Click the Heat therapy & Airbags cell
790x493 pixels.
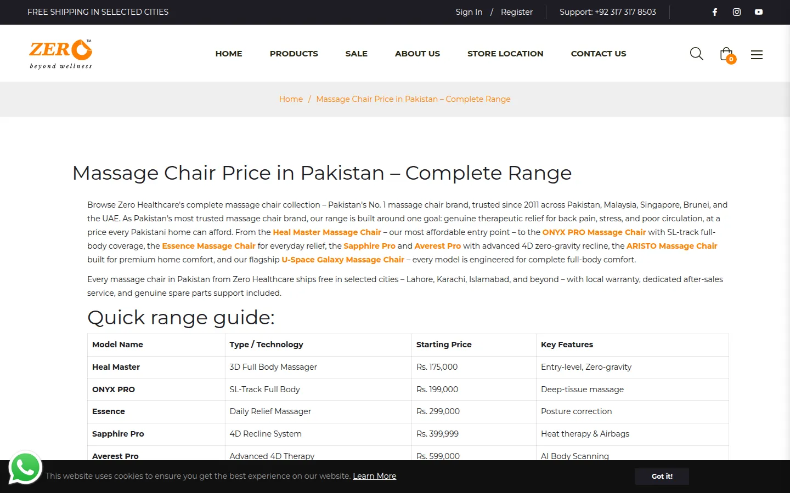[633, 434]
